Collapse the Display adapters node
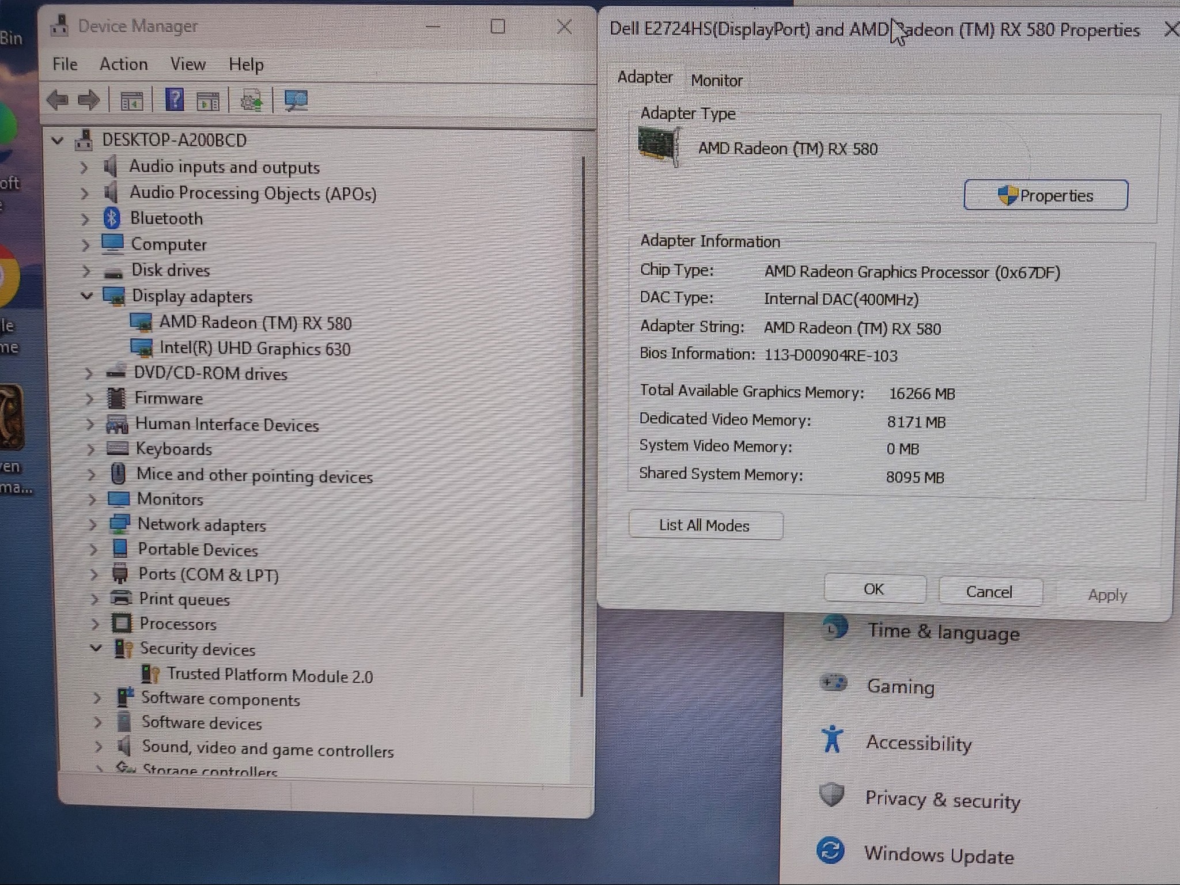The width and height of the screenshot is (1180, 885). tap(86, 296)
